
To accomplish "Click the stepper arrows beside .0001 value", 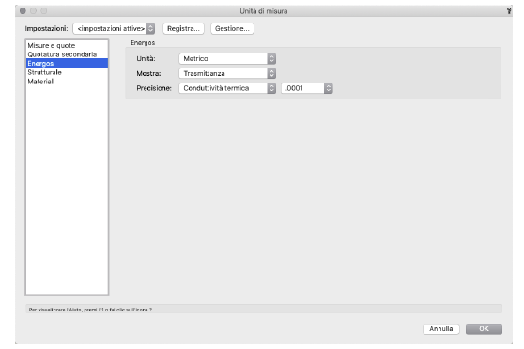I will (329, 88).
